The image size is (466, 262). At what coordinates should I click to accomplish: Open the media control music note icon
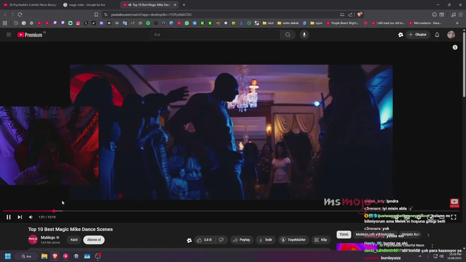(453, 15)
